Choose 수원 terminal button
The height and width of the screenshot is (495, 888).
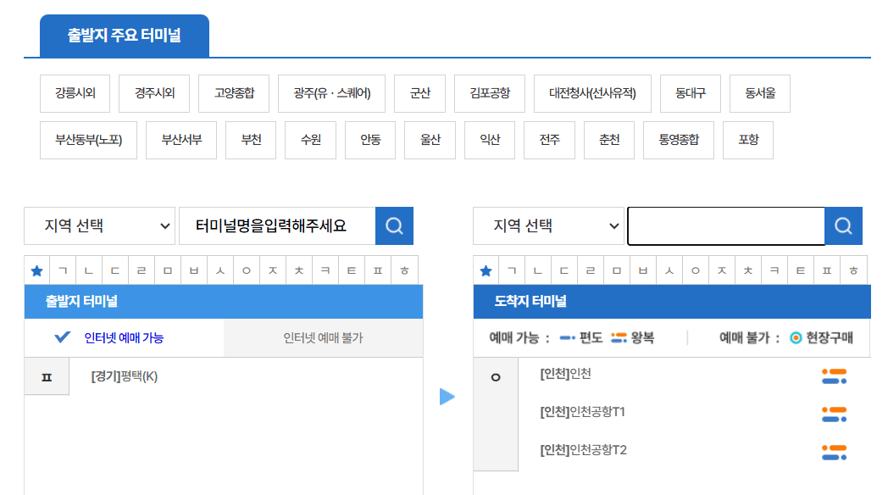pos(310,140)
